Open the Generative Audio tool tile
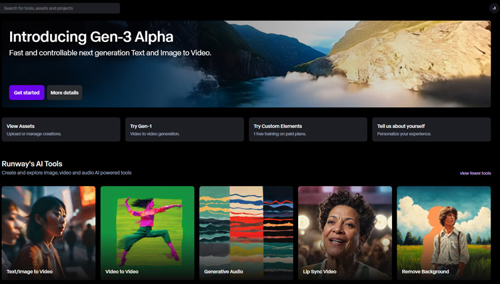 tap(246, 232)
